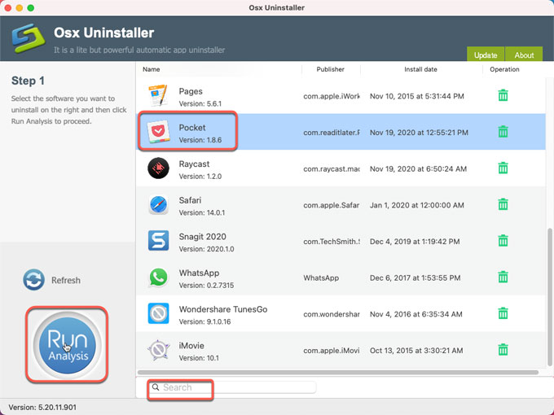Screen dimensions: 554x415
Task: Click the Step 1 heading
Action: (28, 81)
